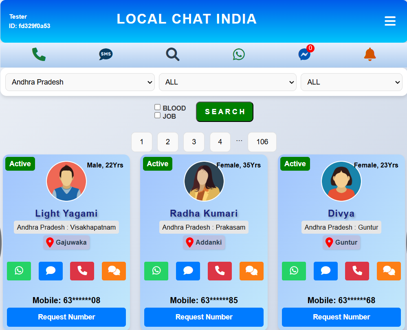
Task: Open the orange chat icon on Radha Kumari's card
Action: click(x=251, y=271)
